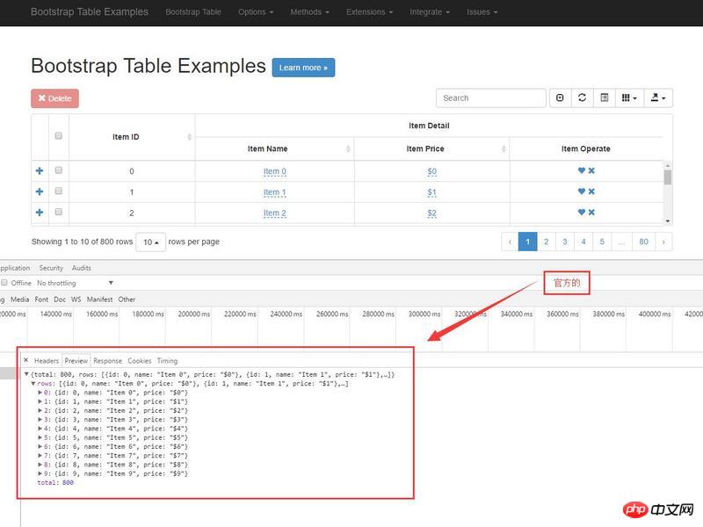The image size is (703, 527).
Task: Expand JSON row 9 object in preview
Action: coord(40,473)
